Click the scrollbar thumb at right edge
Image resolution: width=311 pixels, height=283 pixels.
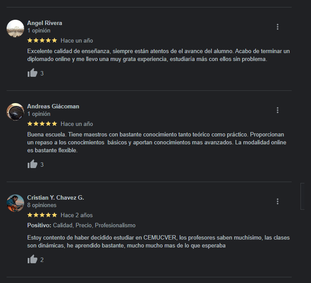click(x=303, y=196)
